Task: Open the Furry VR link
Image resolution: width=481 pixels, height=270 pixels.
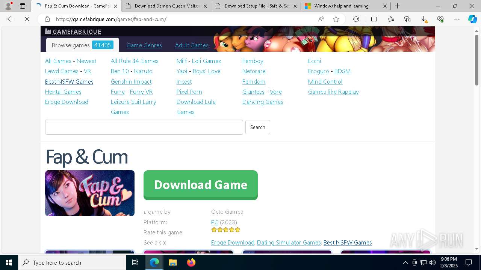Action: [141, 91]
